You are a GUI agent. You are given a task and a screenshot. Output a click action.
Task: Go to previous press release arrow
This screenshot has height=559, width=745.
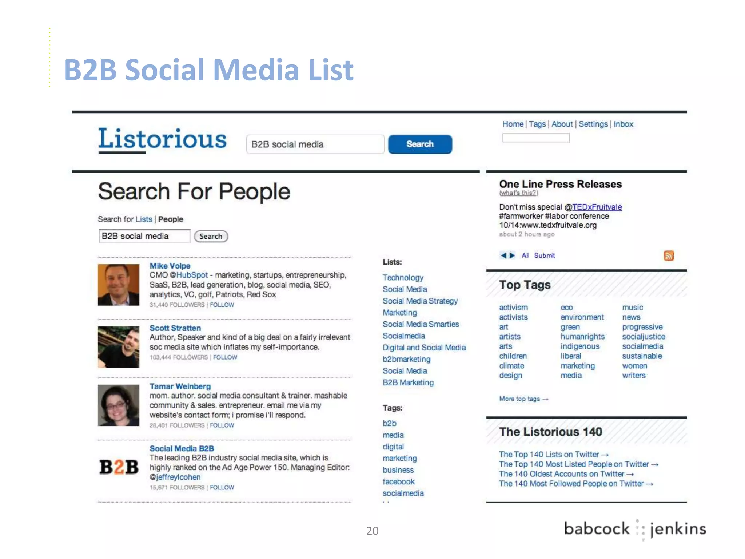pyautogui.click(x=503, y=255)
